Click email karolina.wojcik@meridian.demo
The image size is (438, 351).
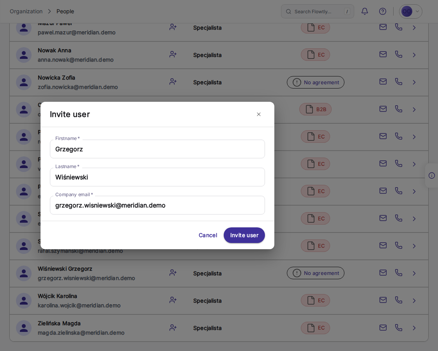pos(79,305)
